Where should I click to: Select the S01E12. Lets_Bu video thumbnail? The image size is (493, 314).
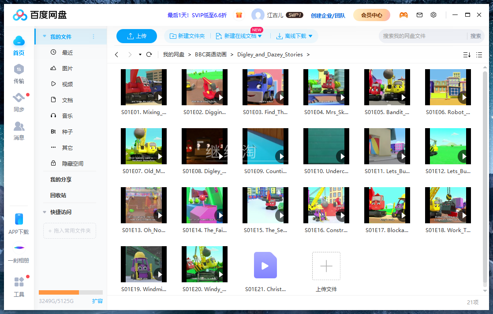click(448, 146)
